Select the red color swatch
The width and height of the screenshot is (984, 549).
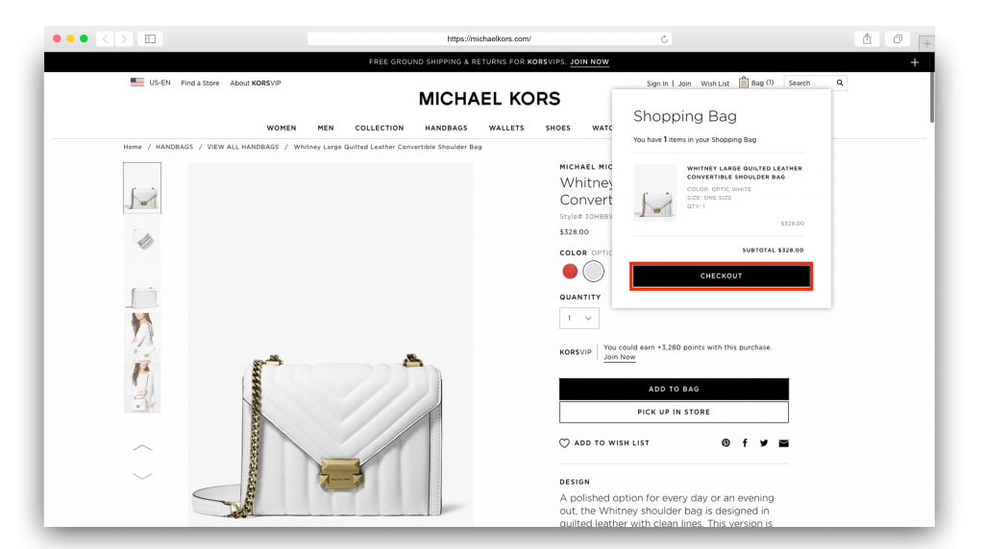click(x=570, y=272)
